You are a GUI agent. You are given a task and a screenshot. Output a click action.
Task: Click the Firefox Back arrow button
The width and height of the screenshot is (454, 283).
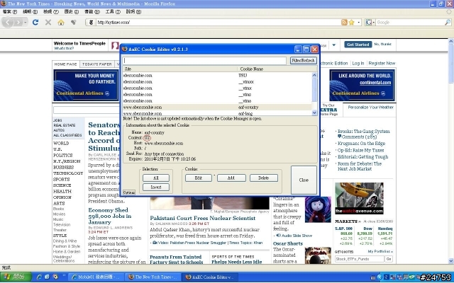click(8, 22)
